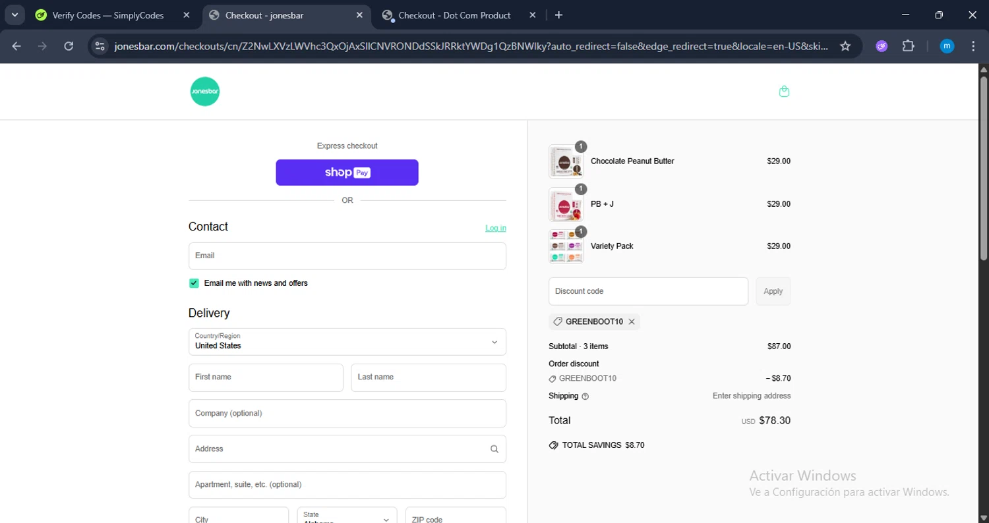Click the PB + J product thumbnail

[566, 204]
